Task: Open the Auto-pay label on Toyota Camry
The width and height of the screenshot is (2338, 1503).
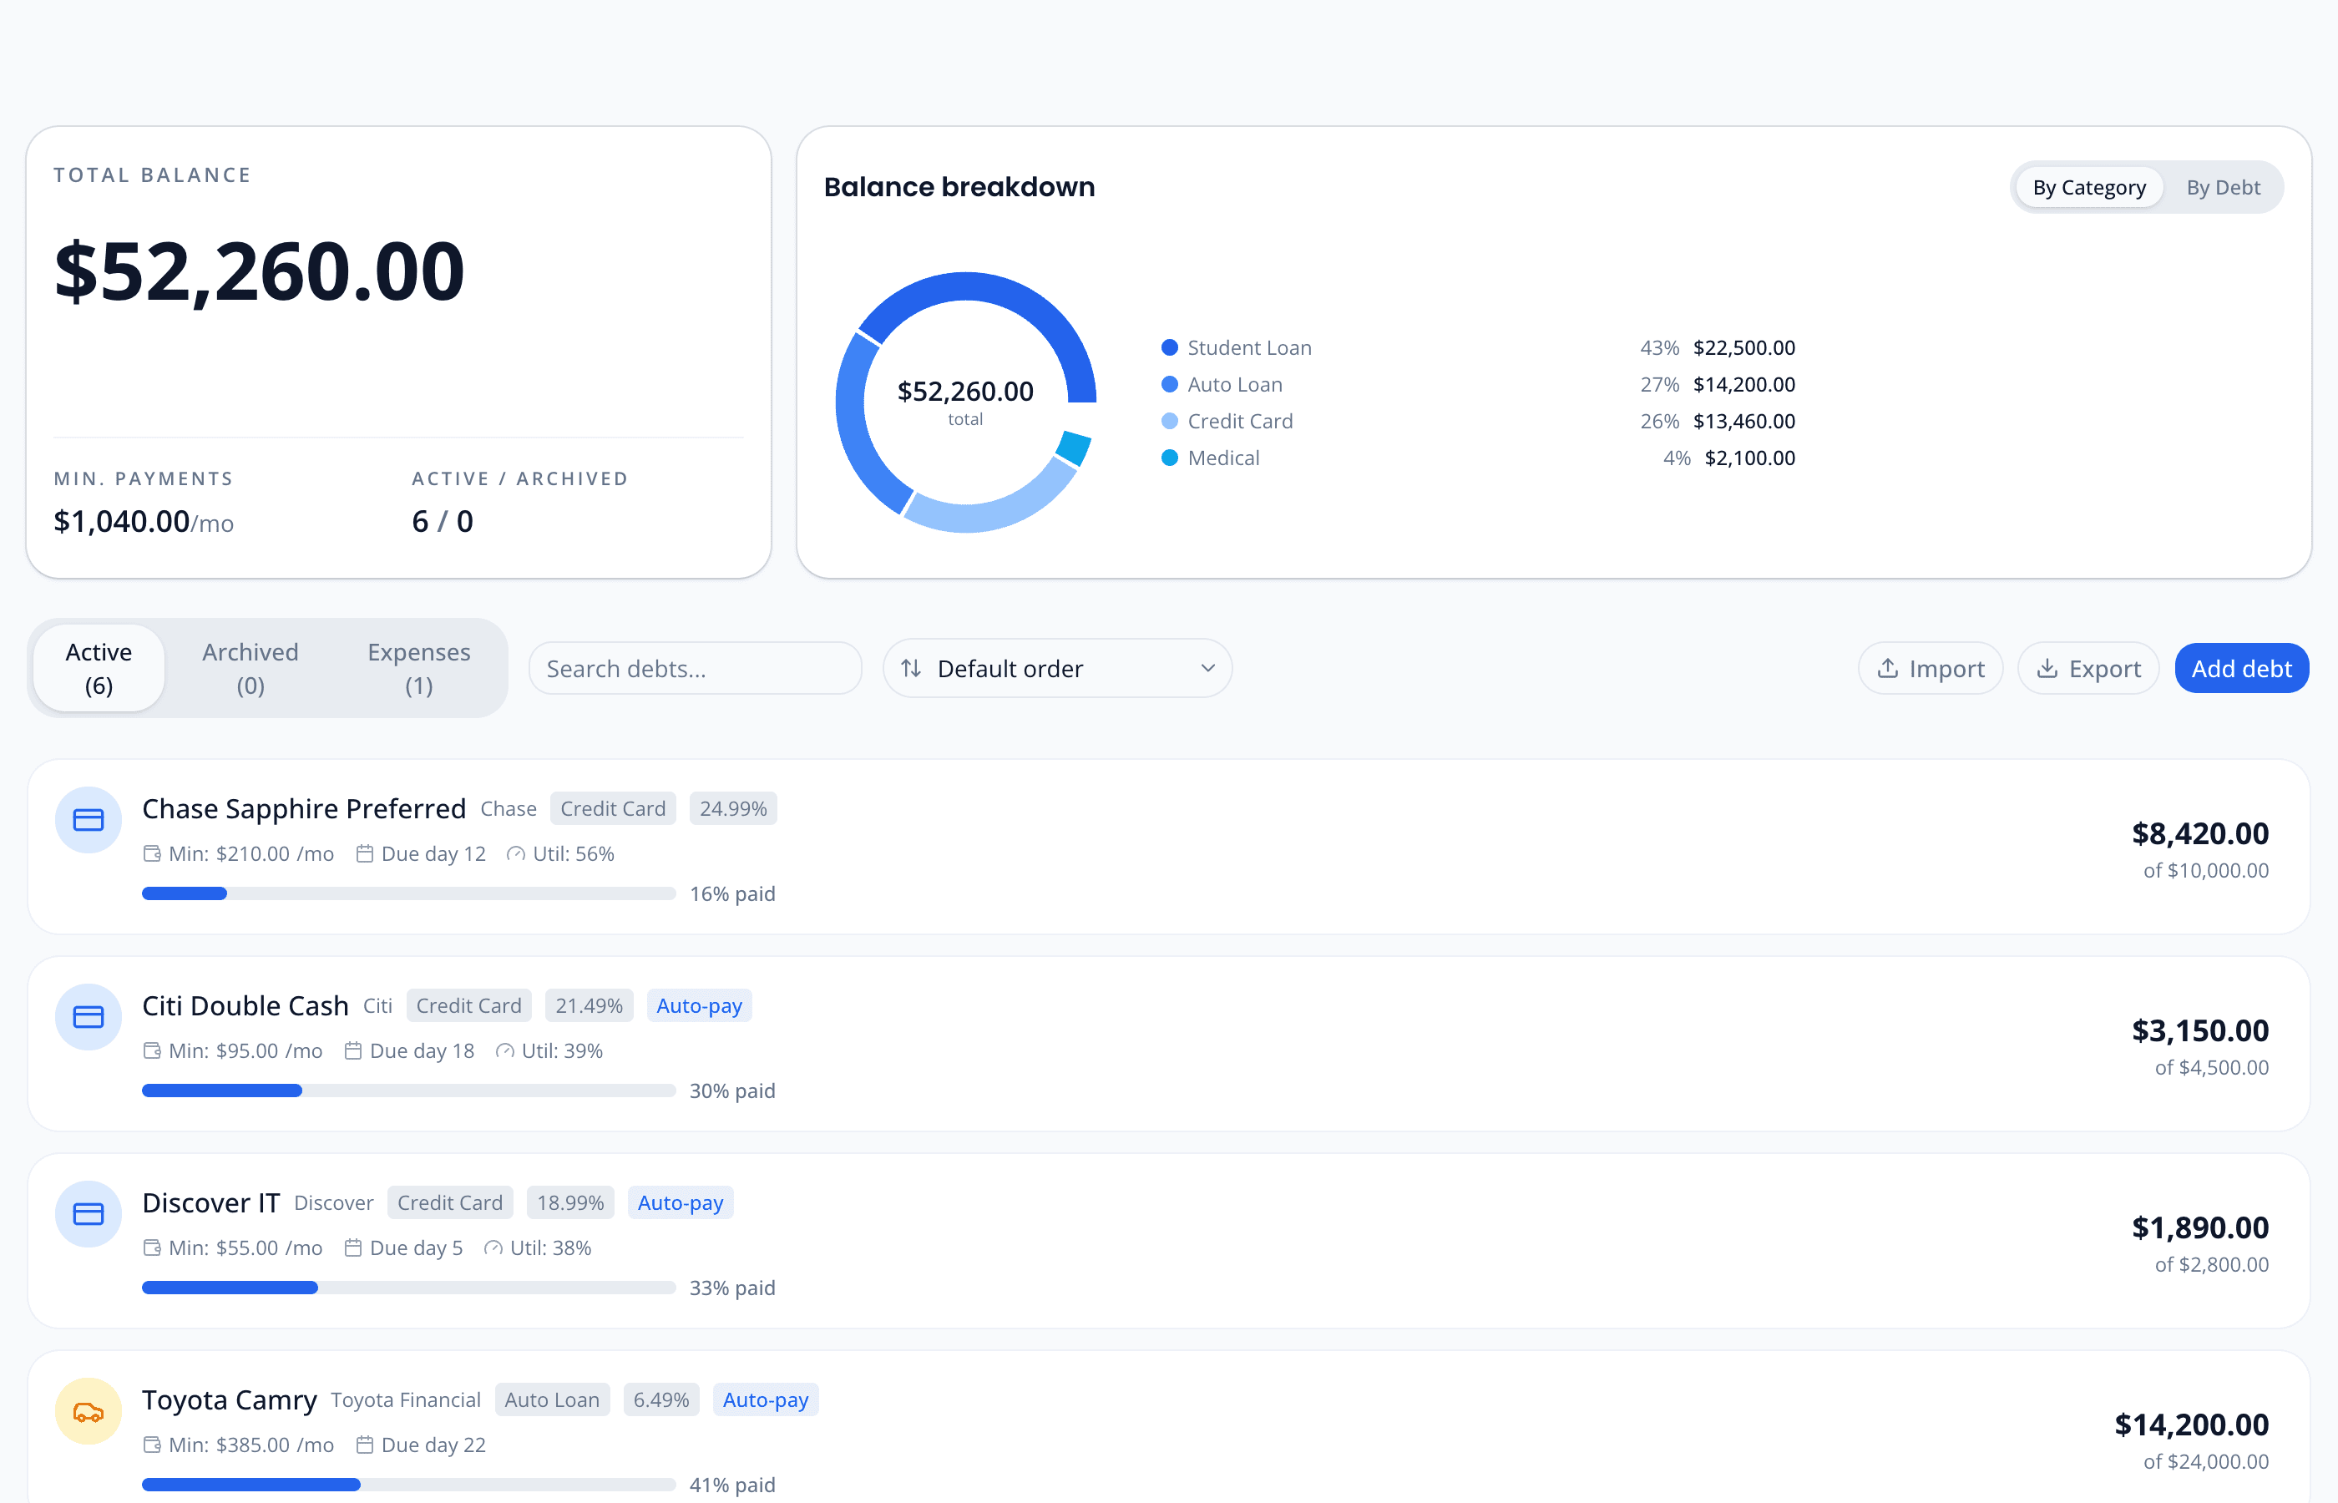Action: 765,1399
